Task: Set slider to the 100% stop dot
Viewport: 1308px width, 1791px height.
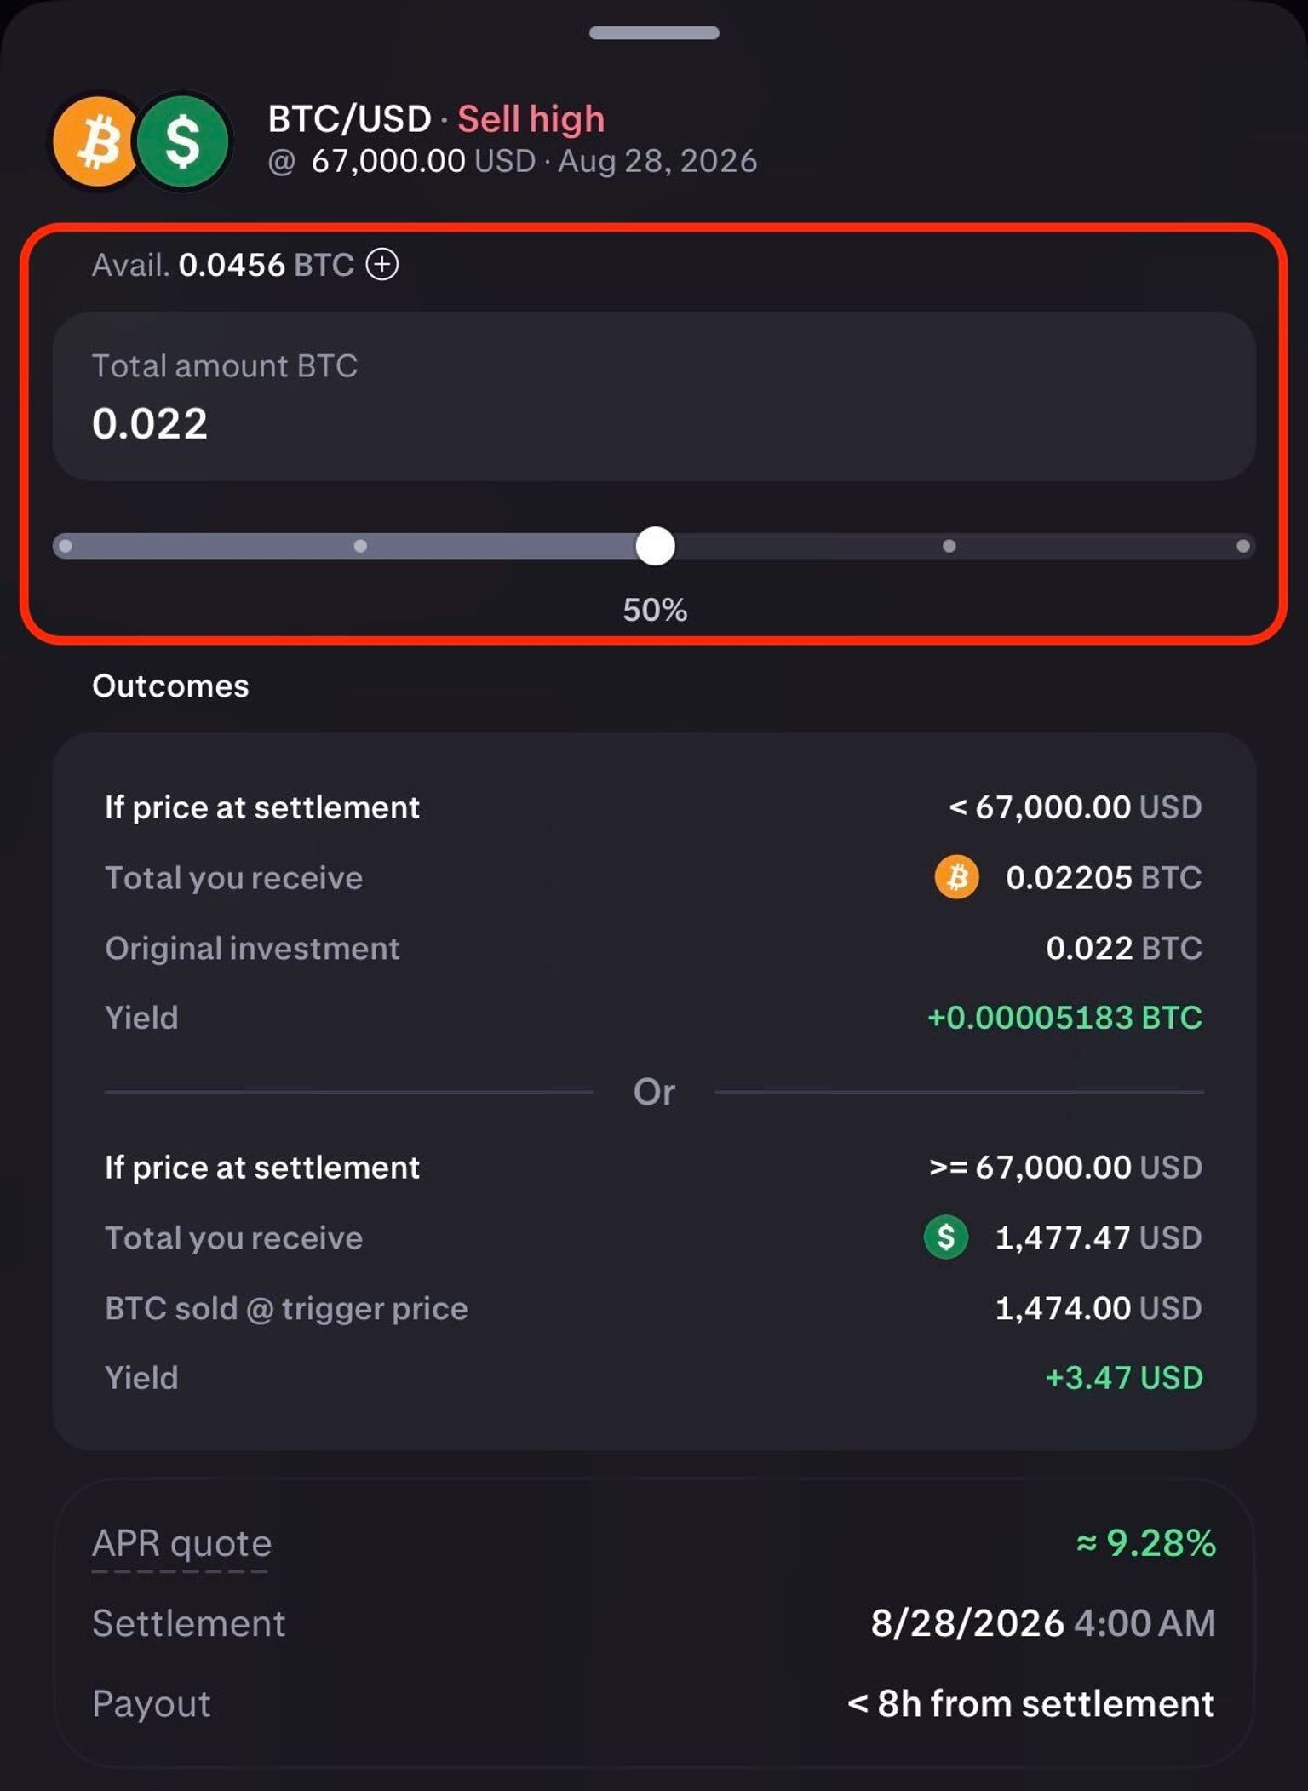Action: tap(1243, 546)
